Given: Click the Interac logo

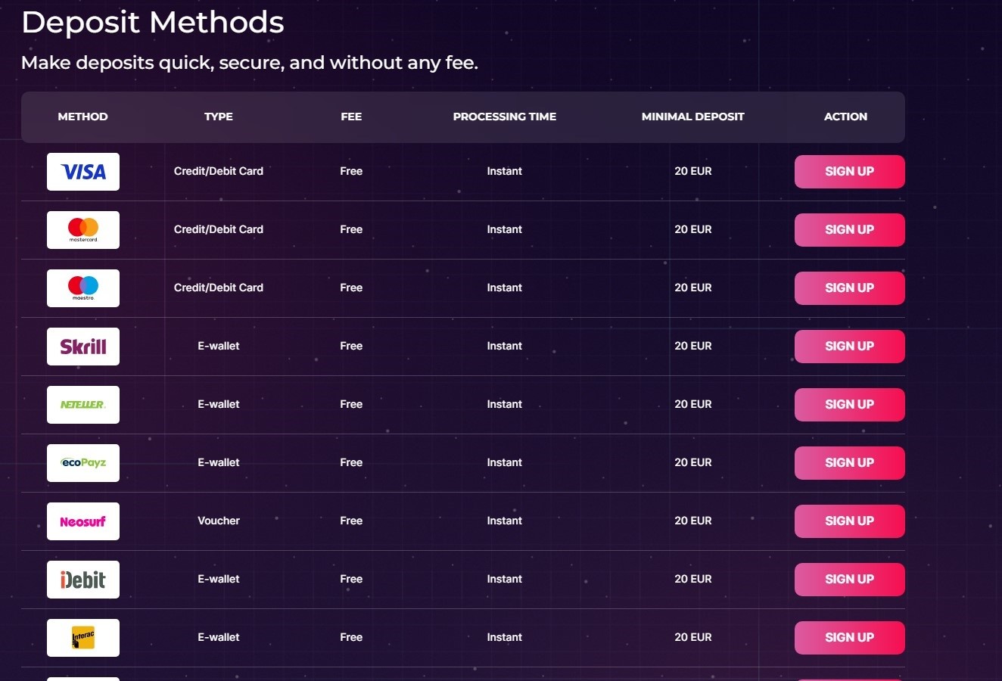Looking at the screenshot, I should 83,638.
